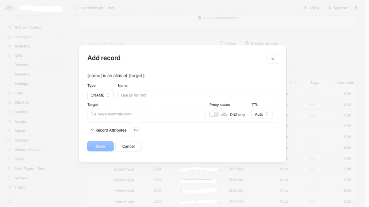Expand the Traffic menu chevron
Screen dimensions: 369x207
[61, 188]
